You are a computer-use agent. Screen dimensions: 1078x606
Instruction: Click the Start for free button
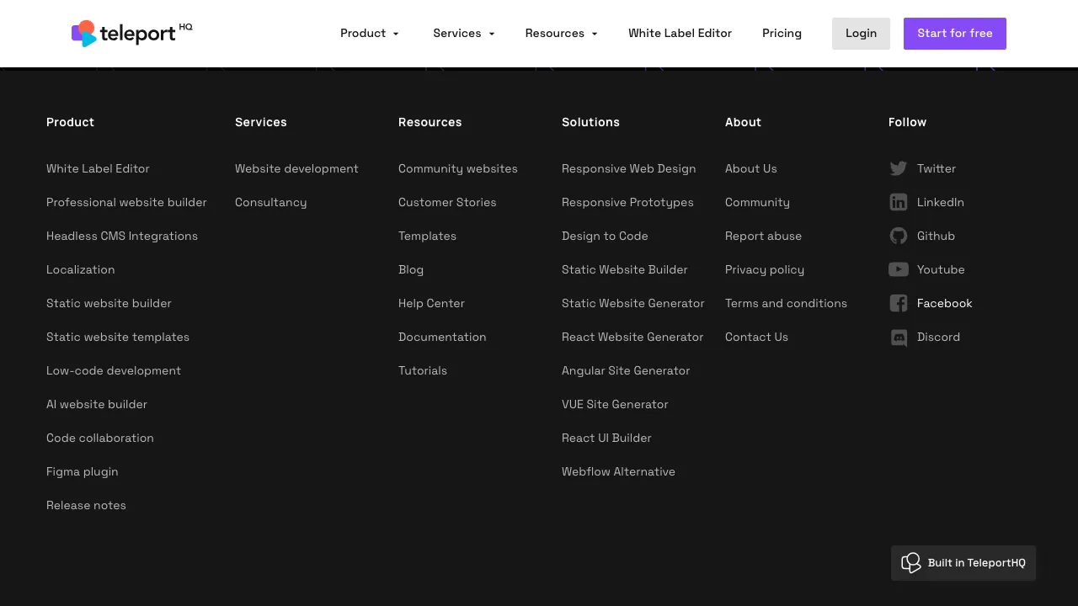point(954,34)
